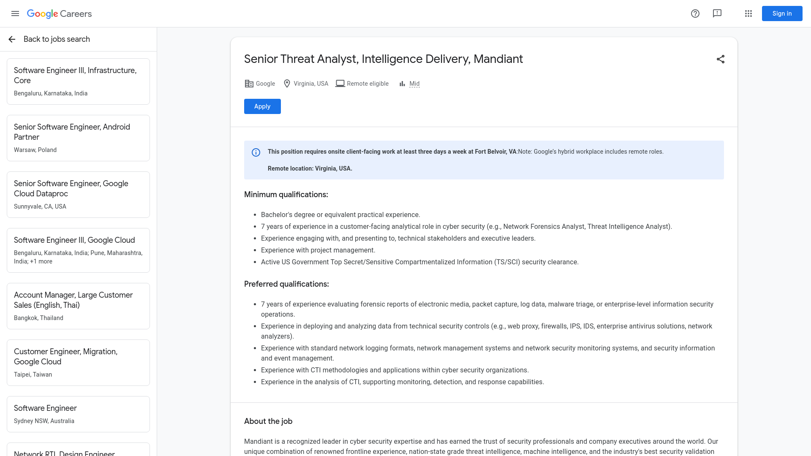811x456 pixels.
Task: Click 'Remote location: Virginia, USA.' text
Action: (x=310, y=168)
